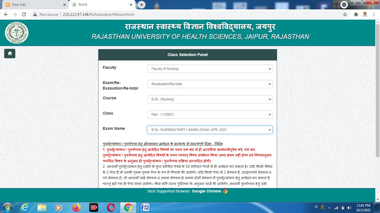Show hidden system tray icons
This screenshot has width=380, height=213.
click(330, 208)
